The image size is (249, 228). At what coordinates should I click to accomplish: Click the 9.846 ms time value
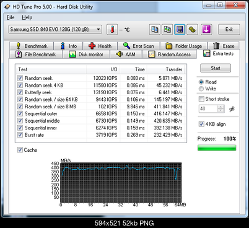click(x=136, y=107)
